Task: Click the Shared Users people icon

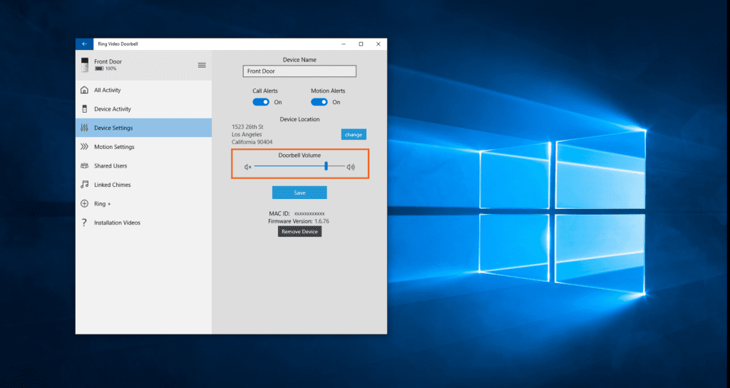Action: pos(84,165)
